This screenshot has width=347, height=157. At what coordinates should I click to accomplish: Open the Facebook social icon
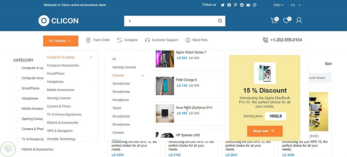click(x=229, y=5)
